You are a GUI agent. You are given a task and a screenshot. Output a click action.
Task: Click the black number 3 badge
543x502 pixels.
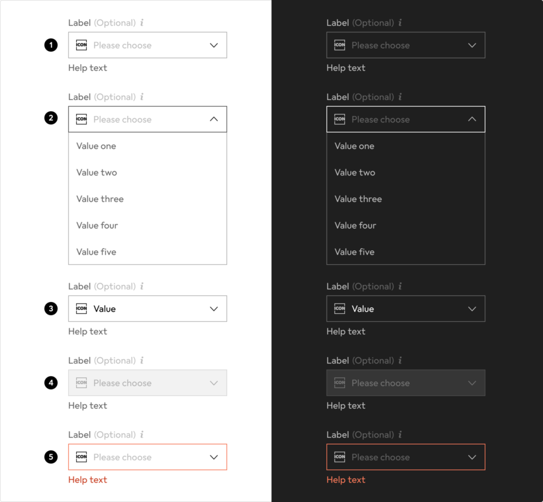point(51,309)
